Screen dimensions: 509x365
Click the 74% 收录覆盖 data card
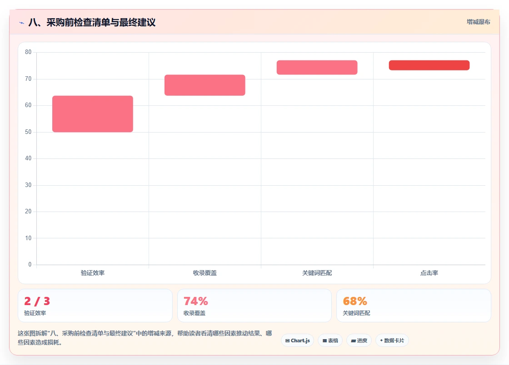click(254, 306)
